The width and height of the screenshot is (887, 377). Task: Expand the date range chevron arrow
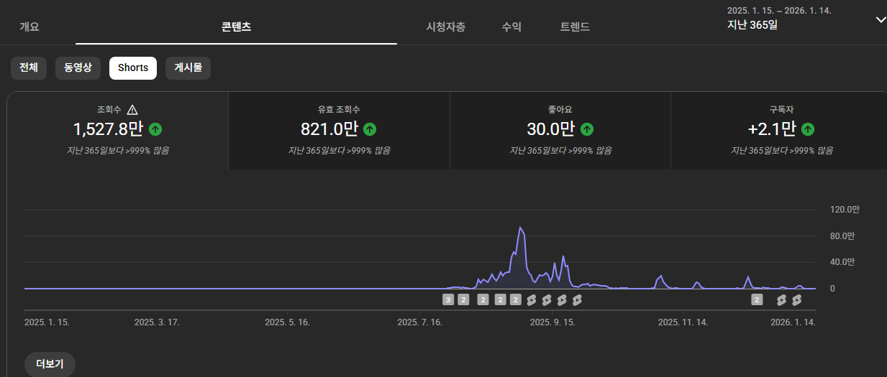tap(881, 20)
